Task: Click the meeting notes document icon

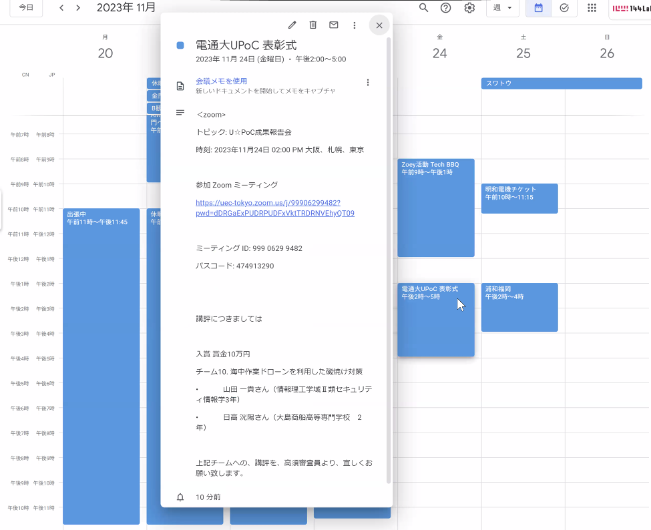Action: [180, 86]
